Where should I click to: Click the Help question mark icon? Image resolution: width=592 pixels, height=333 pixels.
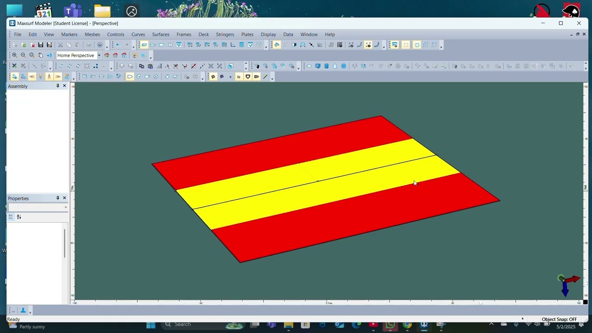tap(100, 45)
